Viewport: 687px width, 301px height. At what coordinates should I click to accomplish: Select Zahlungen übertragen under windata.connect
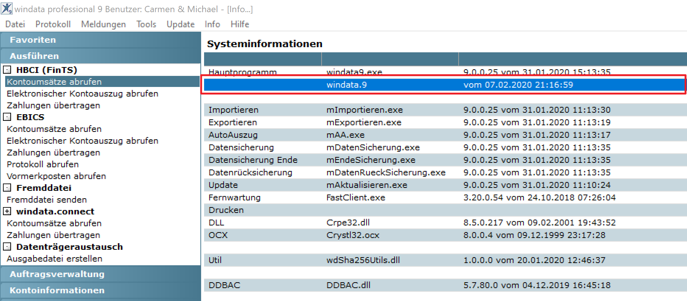pyautogui.click(x=53, y=235)
